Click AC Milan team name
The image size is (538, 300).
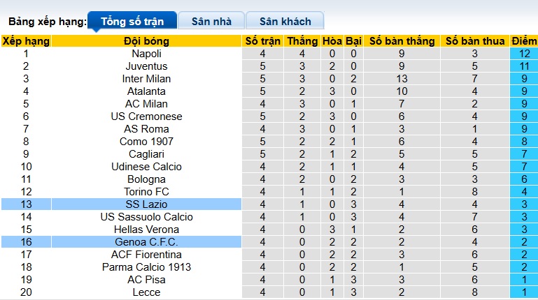point(146,104)
